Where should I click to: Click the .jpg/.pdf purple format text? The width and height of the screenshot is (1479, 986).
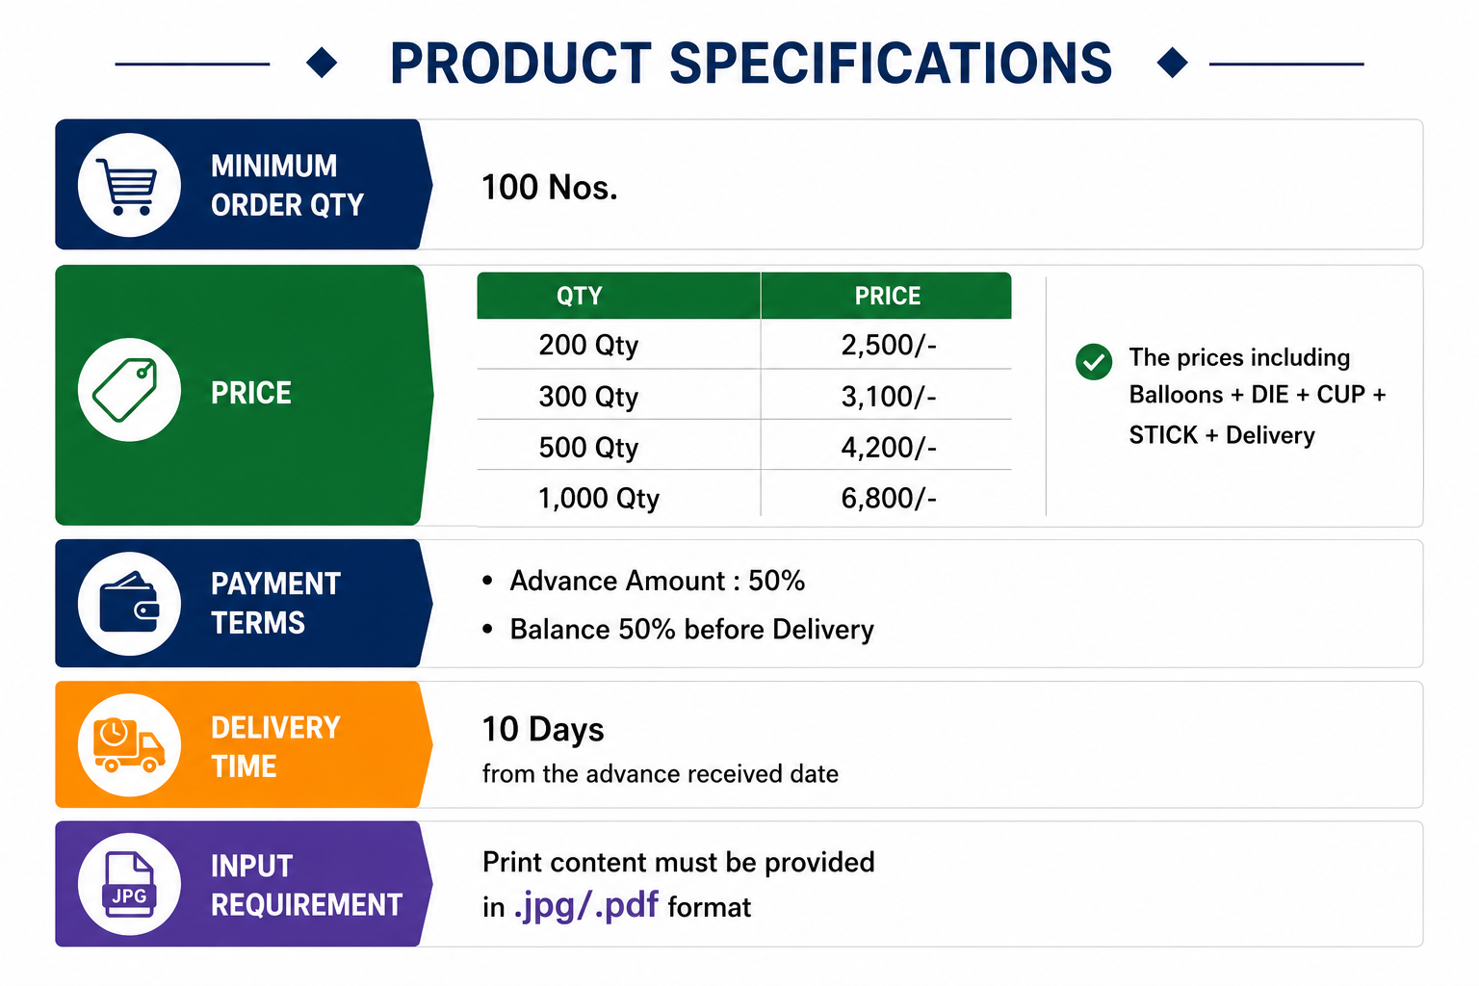(x=585, y=906)
